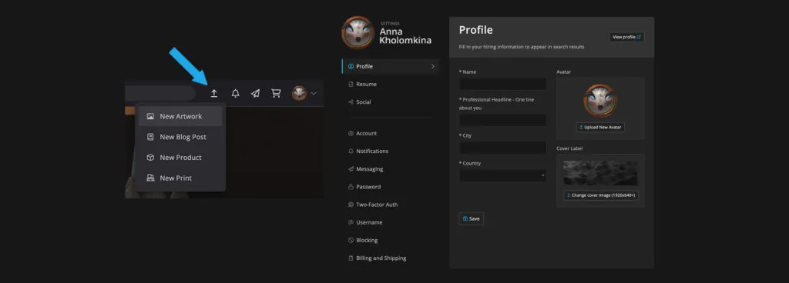789x283 pixels.
Task: Click the View profile button
Action: pos(626,37)
